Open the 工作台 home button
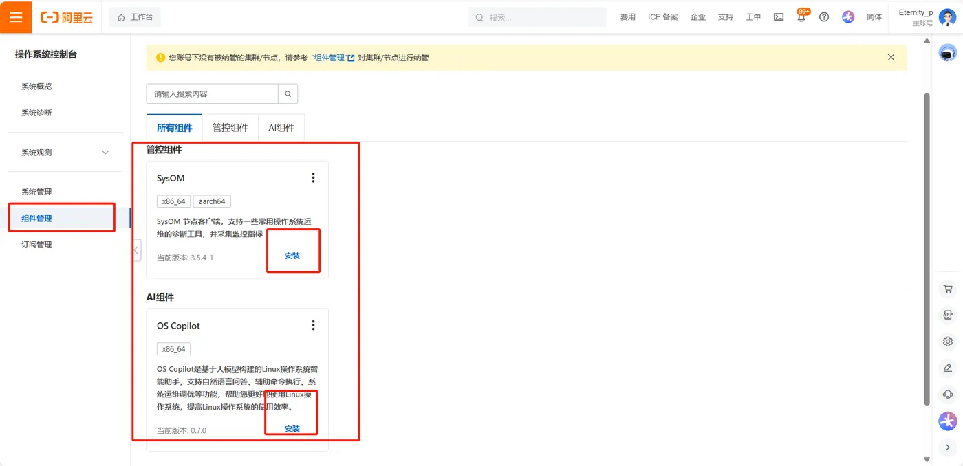The image size is (963, 466). point(135,17)
